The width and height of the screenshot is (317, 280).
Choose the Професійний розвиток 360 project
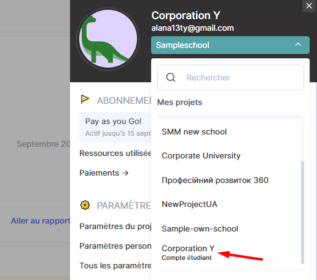215,181
